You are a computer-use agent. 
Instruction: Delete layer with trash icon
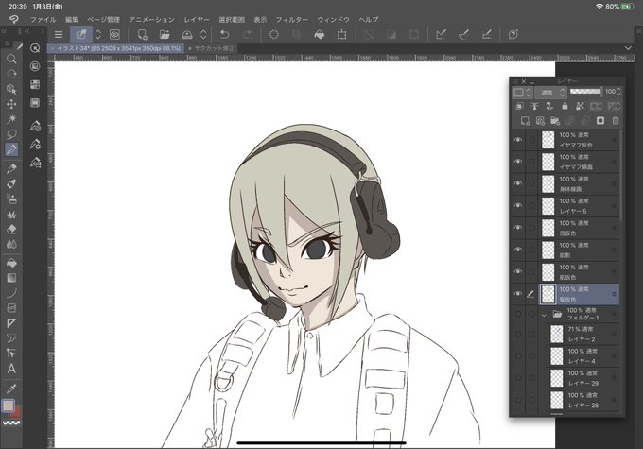(x=616, y=121)
